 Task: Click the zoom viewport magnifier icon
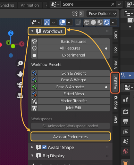20,63
